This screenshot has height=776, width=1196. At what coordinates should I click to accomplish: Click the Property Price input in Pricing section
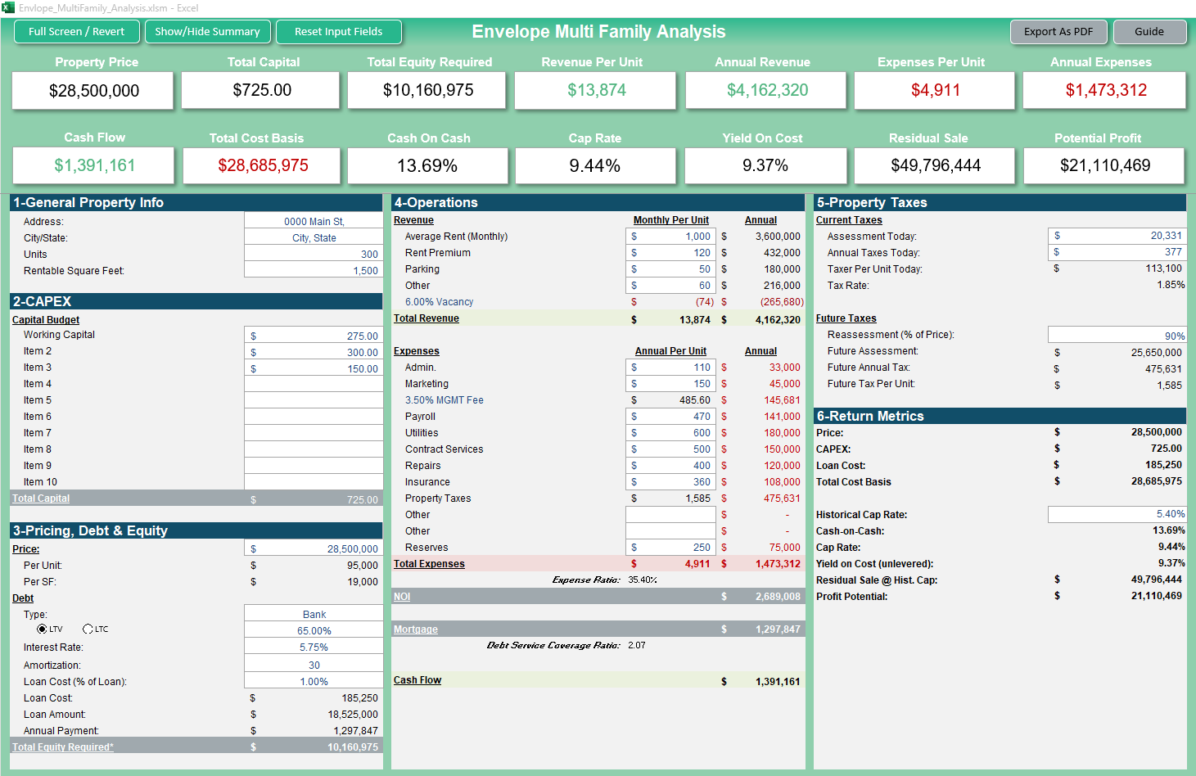314,548
